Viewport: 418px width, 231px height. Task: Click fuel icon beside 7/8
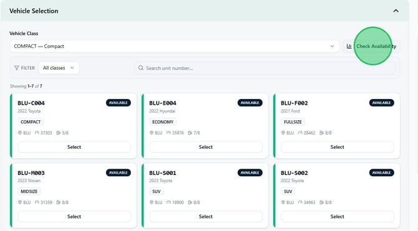pos(190,133)
